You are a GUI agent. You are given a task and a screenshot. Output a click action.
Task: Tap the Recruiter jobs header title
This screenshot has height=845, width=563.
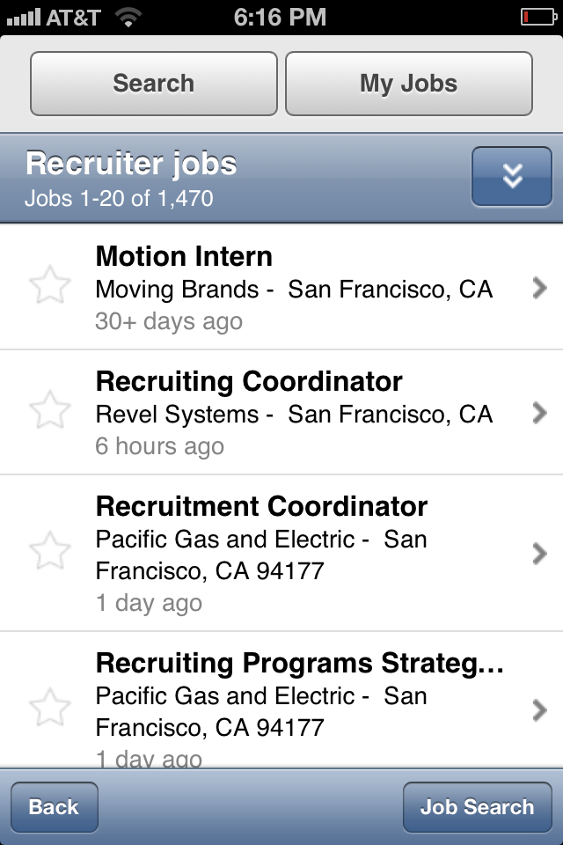pos(132,164)
